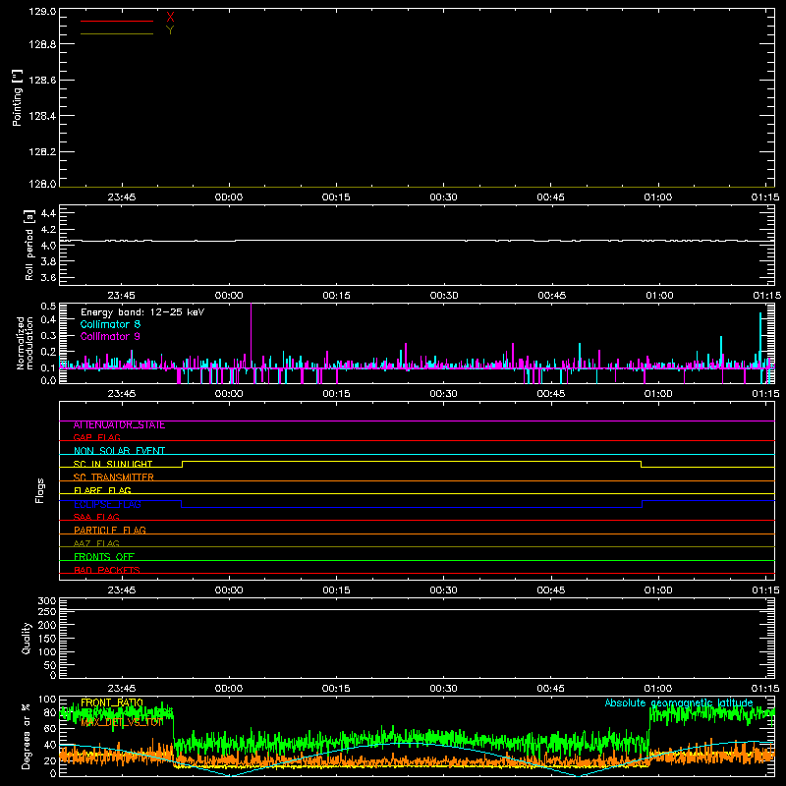
Task: Click the 128.2 tick on Pointing axis
Action: click(x=42, y=152)
